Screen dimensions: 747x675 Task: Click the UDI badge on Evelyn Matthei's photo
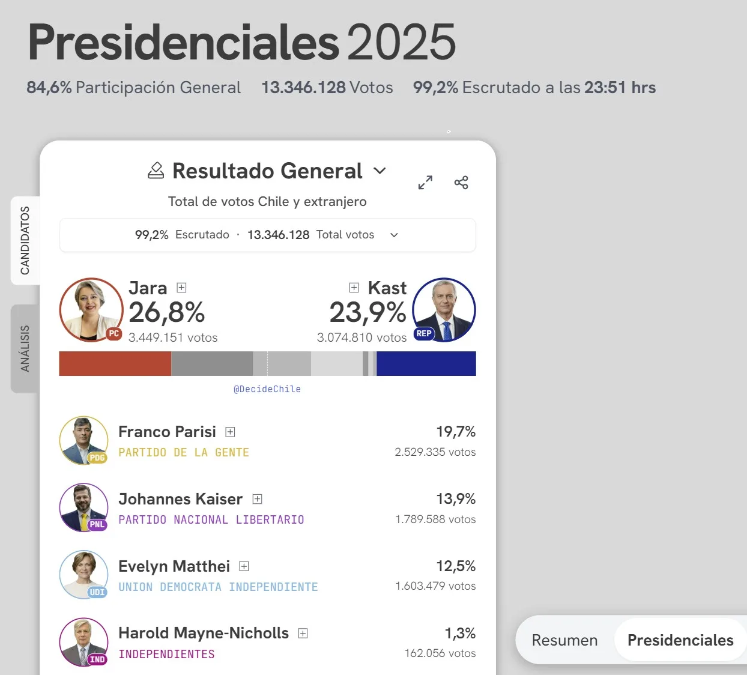(x=97, y=592)
